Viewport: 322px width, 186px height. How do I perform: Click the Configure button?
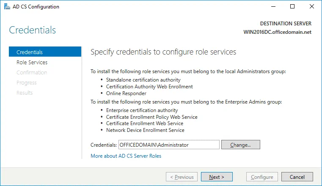point(262,177)
